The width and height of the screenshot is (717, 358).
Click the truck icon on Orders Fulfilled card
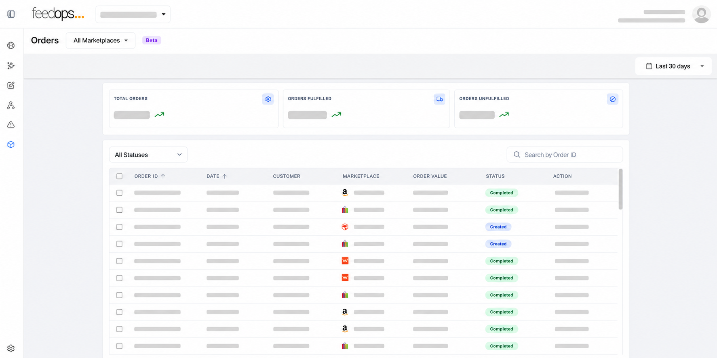coord(439,99)
